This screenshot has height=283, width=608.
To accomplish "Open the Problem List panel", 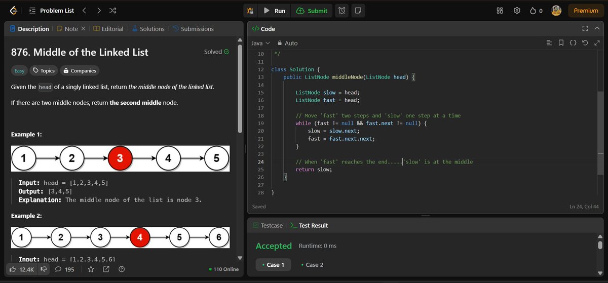I will pyautogui.click(x=52, y=11).
